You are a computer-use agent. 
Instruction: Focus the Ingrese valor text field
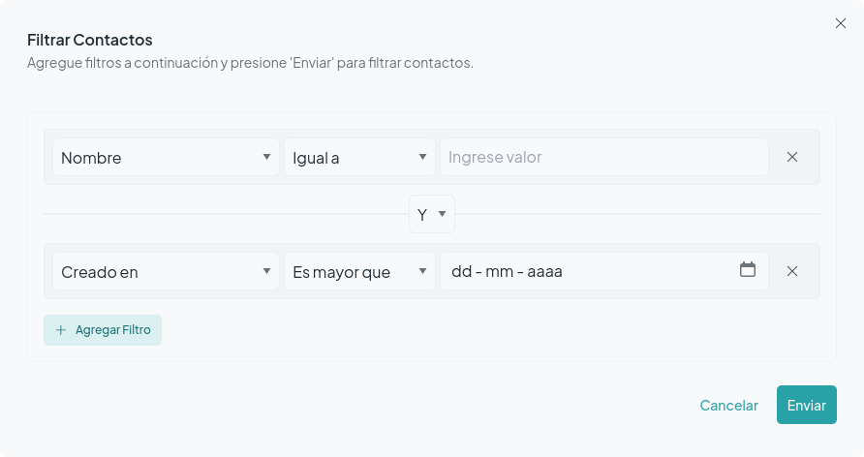(x=603, y=157)
